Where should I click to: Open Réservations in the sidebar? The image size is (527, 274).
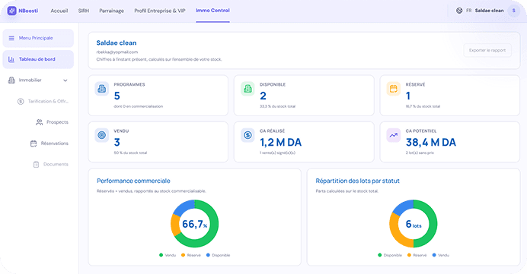point(54,143)
